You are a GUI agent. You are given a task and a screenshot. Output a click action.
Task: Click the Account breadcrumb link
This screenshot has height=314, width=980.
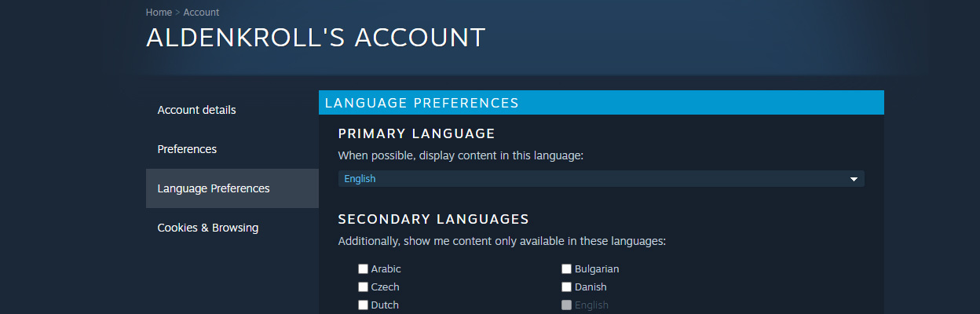pos(201,13)
